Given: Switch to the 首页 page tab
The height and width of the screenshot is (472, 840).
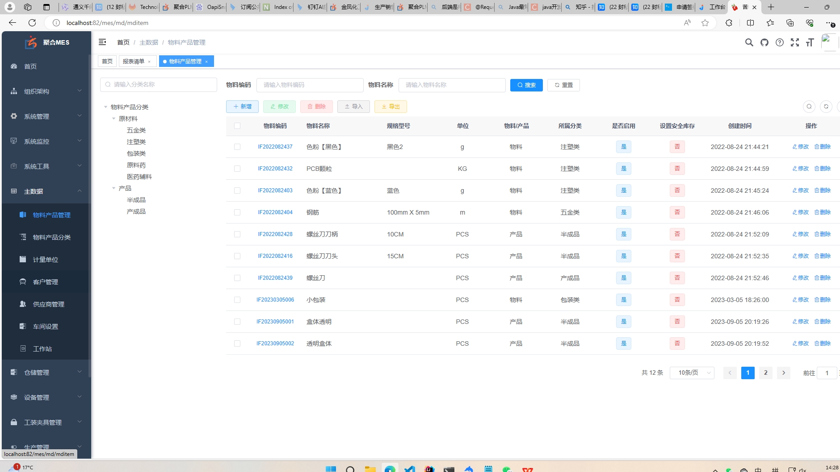Looking at the screenshot, I should [x=107, y=61].
